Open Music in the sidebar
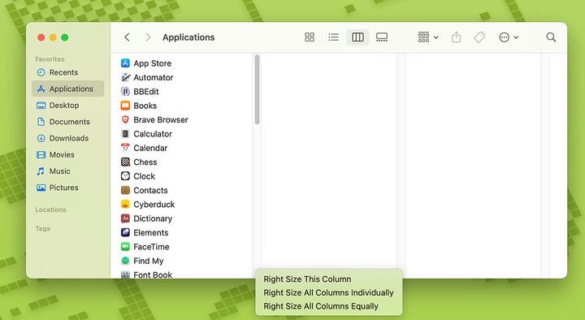585x320 pixels. pos(67,171)
